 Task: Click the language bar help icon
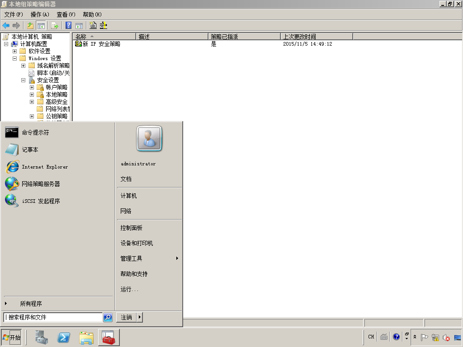396,337
